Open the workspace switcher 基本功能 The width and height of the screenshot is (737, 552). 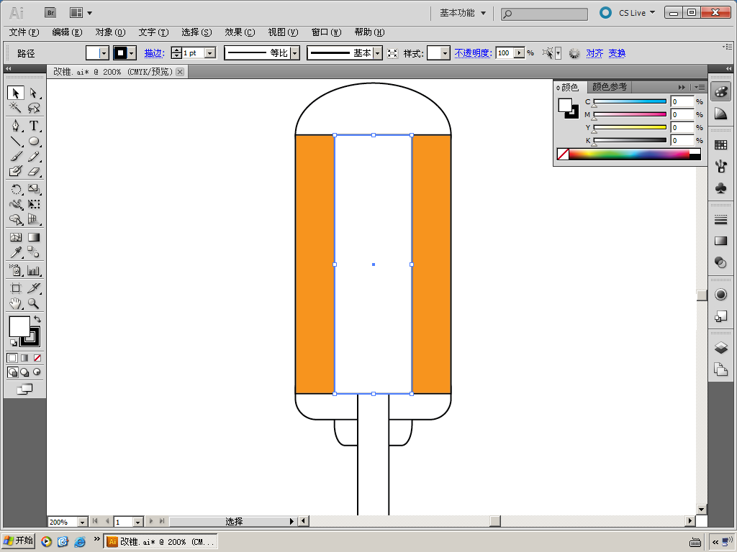click(463, 13)
